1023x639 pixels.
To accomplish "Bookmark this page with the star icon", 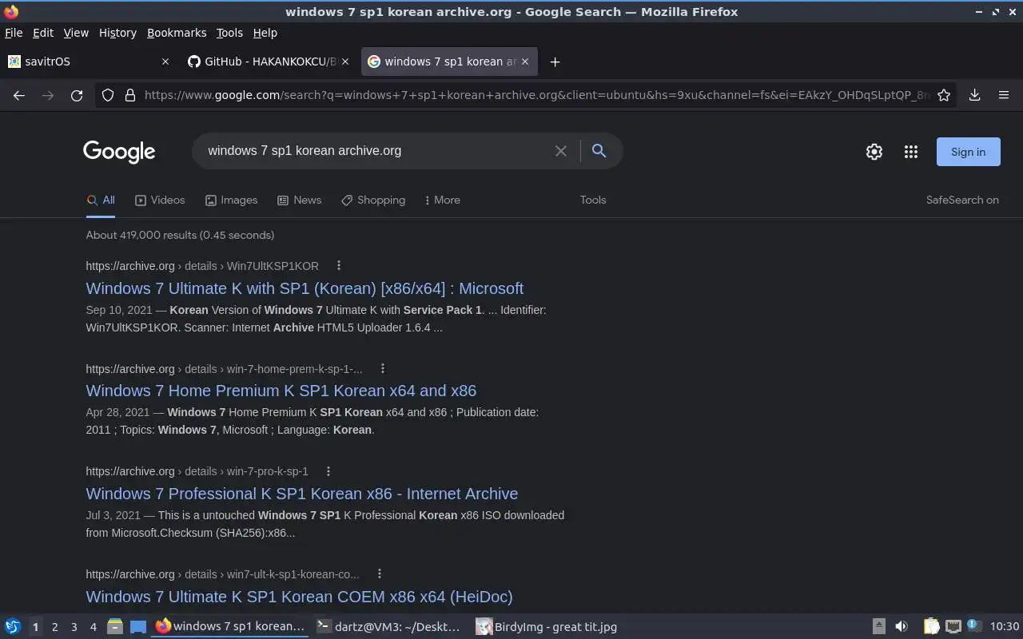I will click(944, 95).
